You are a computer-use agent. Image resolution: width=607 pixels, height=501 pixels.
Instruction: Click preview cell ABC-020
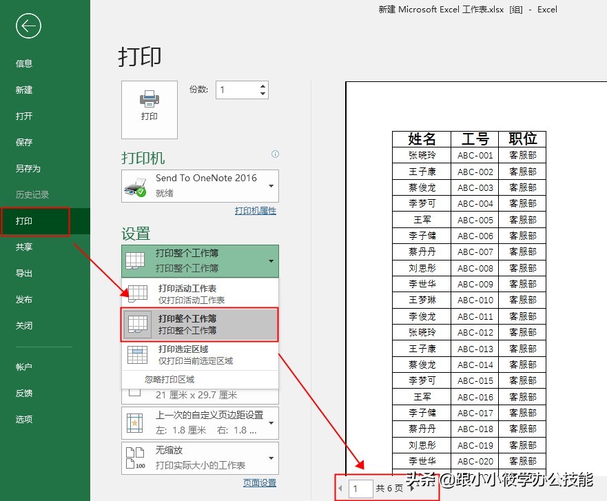pos(475,462)
